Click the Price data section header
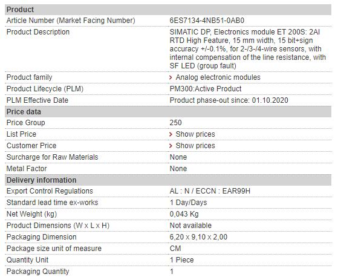 168,112
